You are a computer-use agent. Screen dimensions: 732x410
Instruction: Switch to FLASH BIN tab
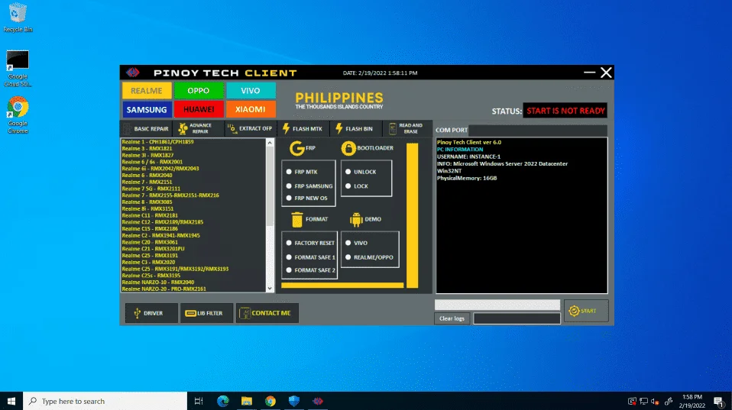[x=355, y=129]
